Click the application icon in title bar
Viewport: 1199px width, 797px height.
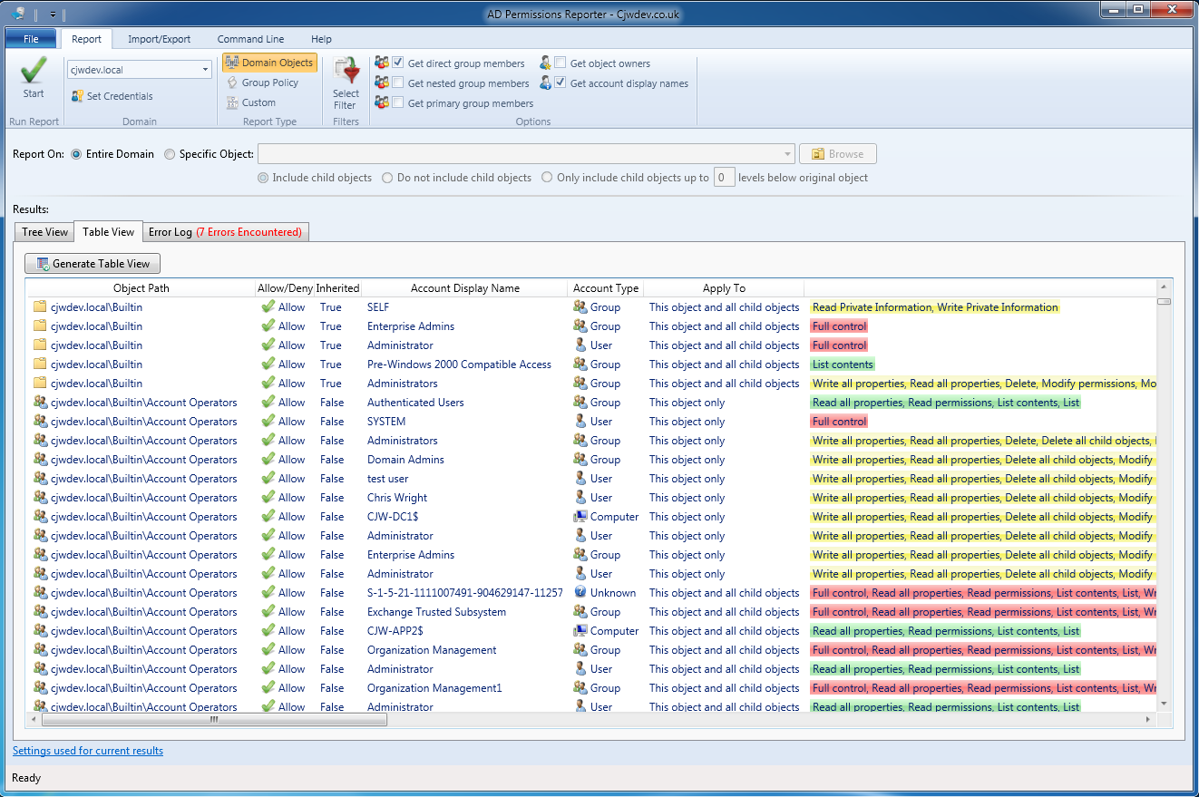[18, 14]
